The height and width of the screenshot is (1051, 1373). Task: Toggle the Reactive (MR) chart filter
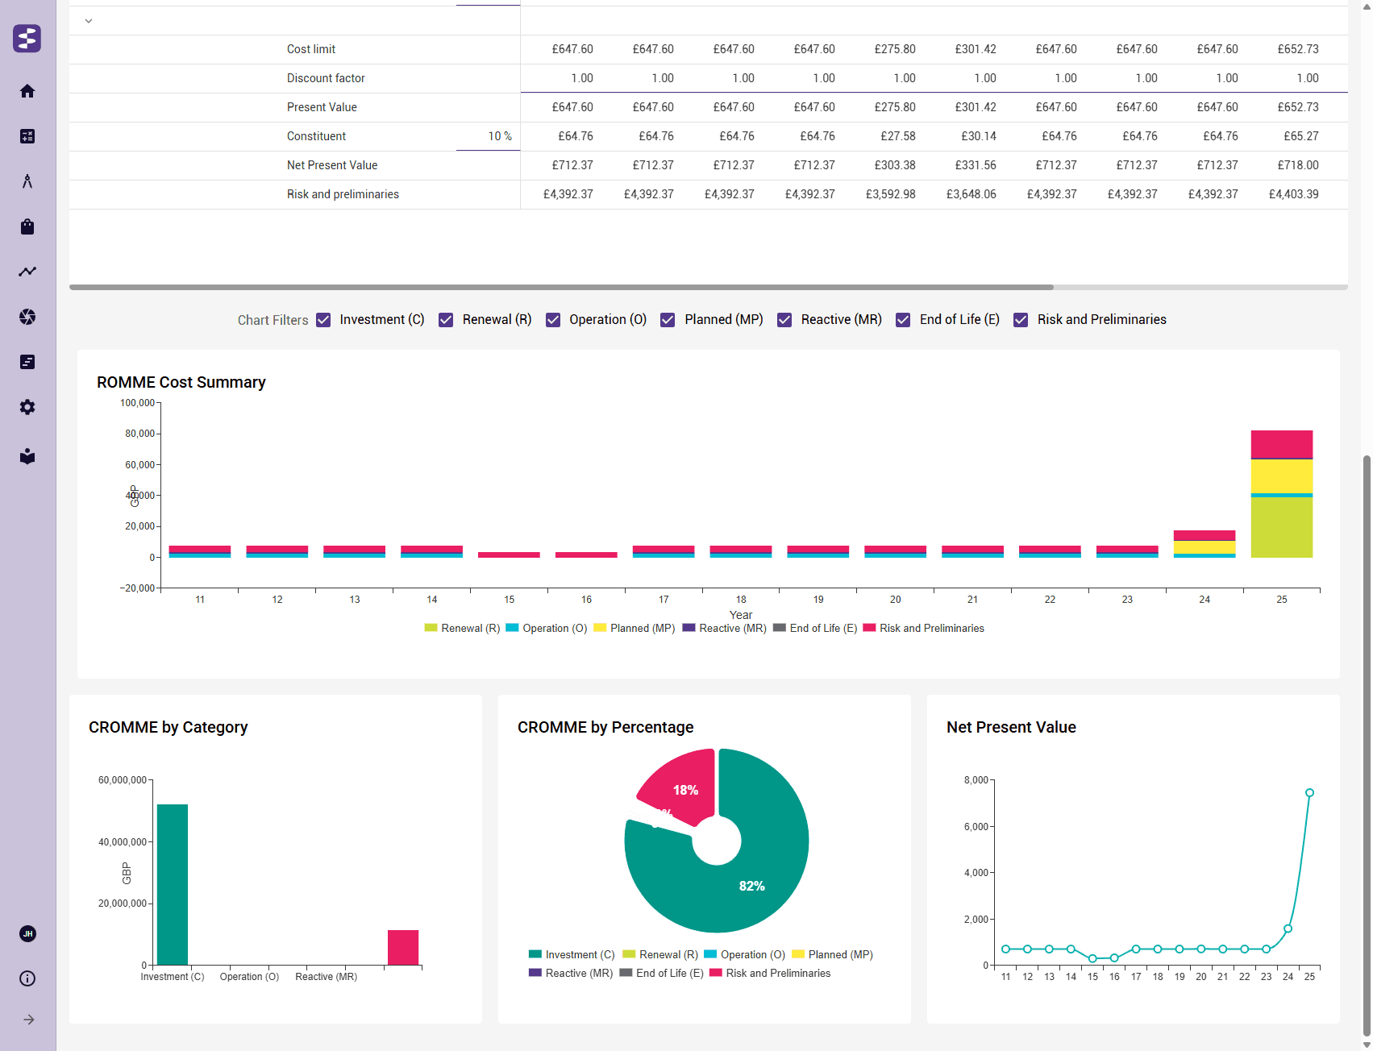(784, 320)
